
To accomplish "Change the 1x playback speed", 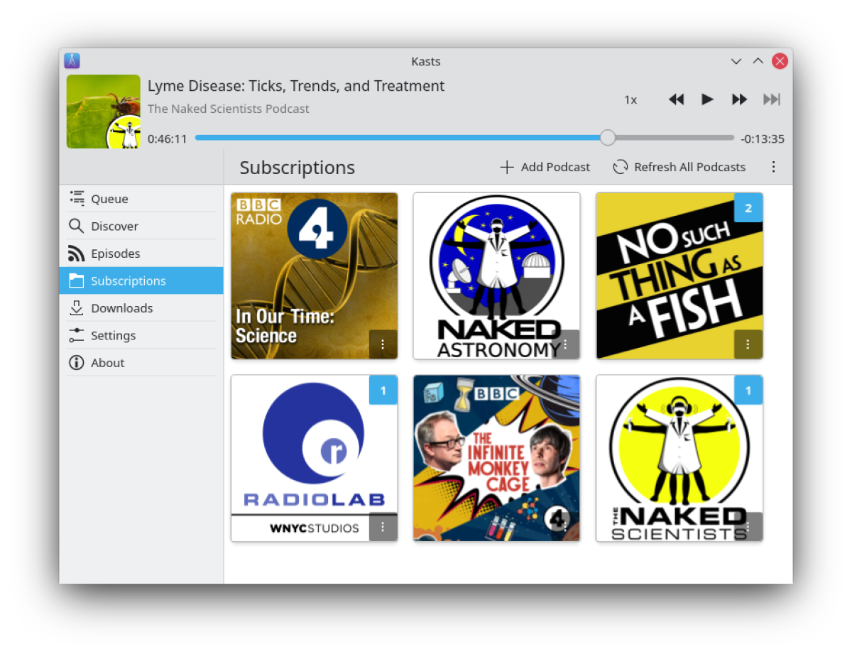I will click(x=630, y=100).
